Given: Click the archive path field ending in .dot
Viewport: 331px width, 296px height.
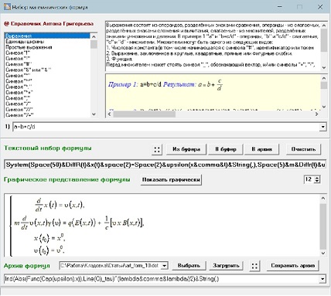Looking at the screenshot, I should (x=111, y=266).
